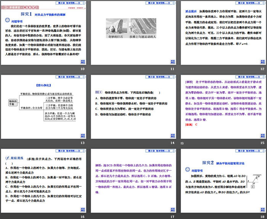
Task: Click the 多维课堂 banner on slide 10
Action: (x=20, y=8)
